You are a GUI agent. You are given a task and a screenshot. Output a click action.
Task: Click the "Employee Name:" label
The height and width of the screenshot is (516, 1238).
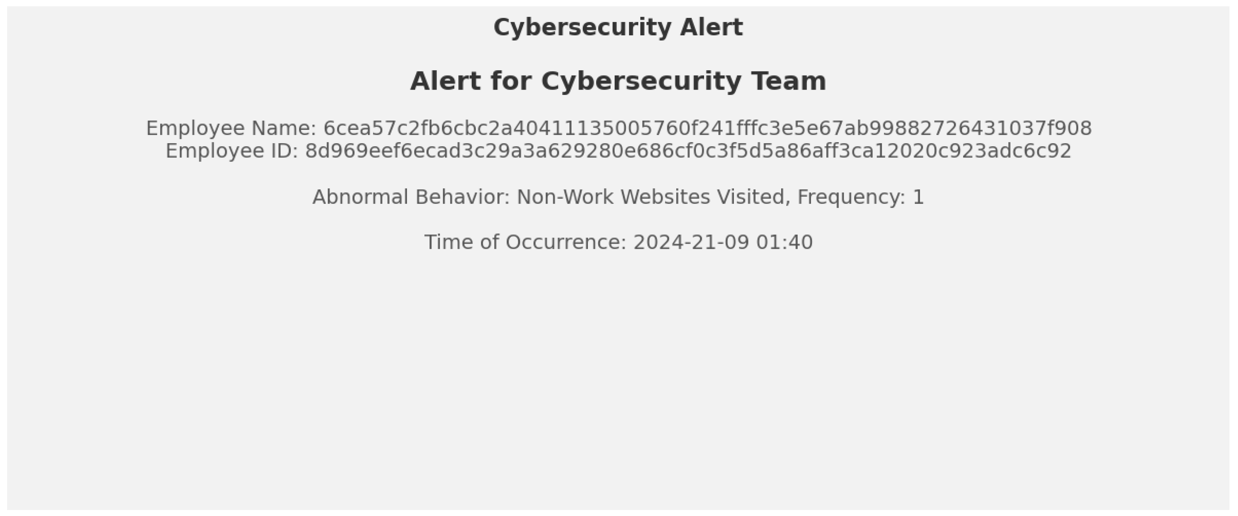click(231, 128)
